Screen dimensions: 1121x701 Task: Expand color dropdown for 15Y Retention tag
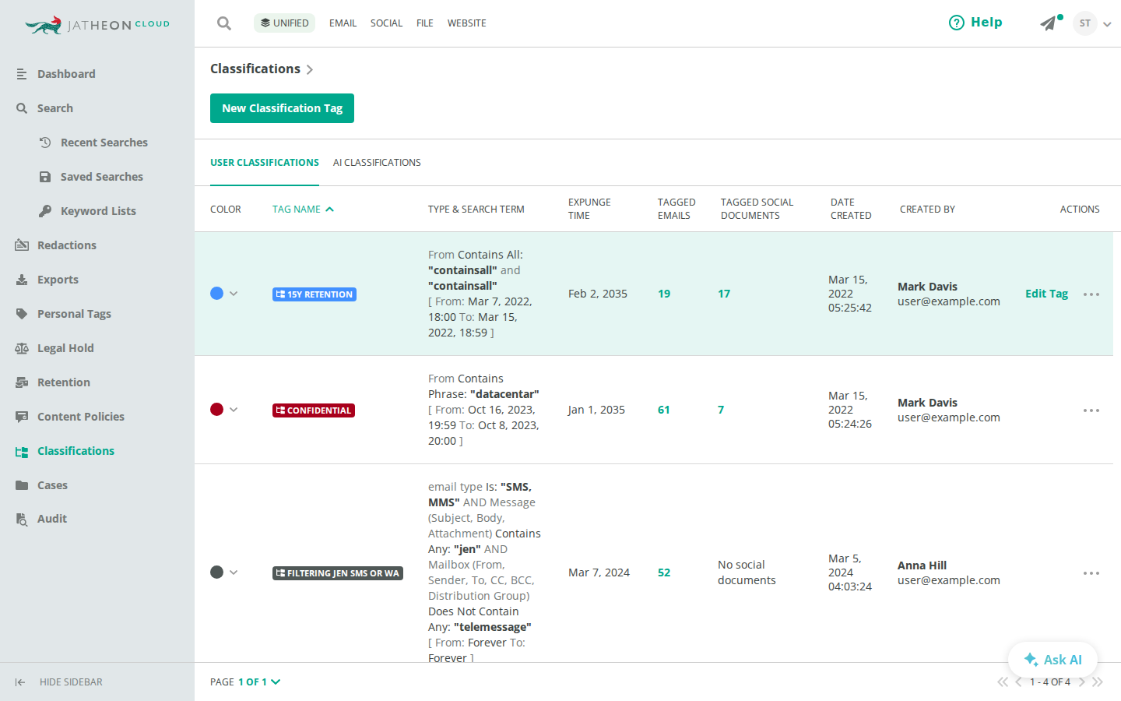(234, 294)
